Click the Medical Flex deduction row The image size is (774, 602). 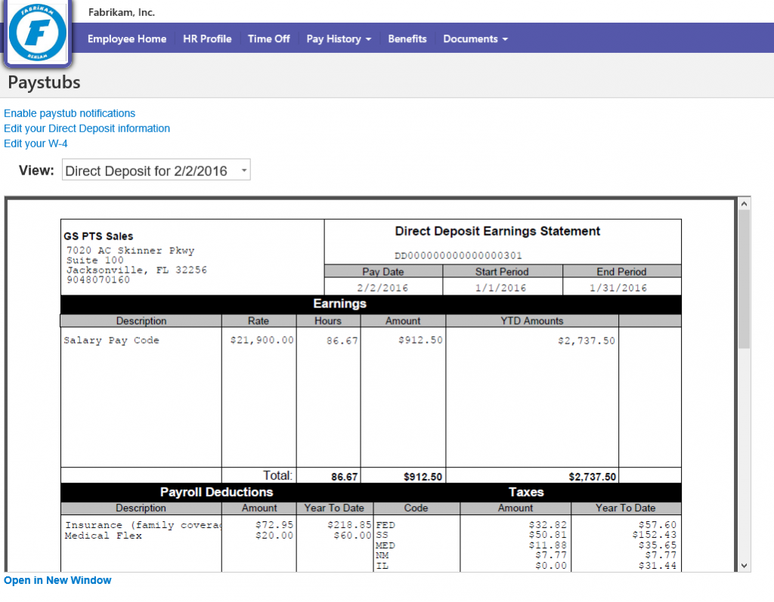103,536
